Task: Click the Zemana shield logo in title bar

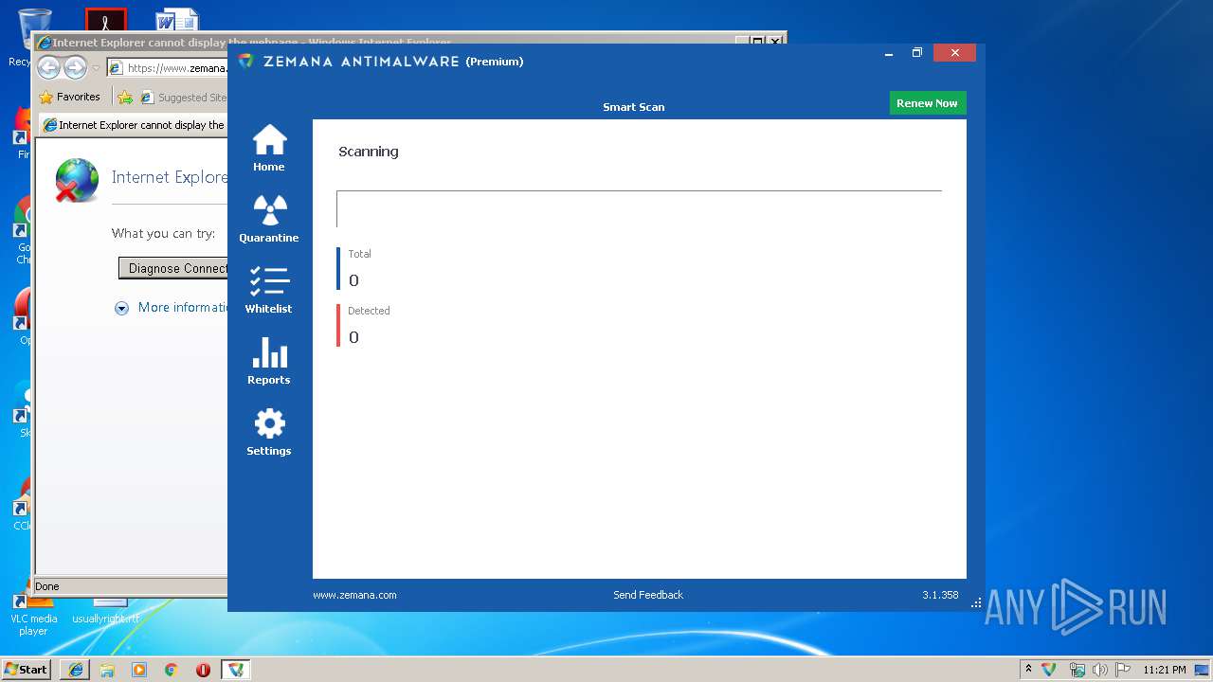Action: point(245,61)
